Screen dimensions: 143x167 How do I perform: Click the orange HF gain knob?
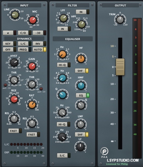pyautogui.click(x=81, y=59)
